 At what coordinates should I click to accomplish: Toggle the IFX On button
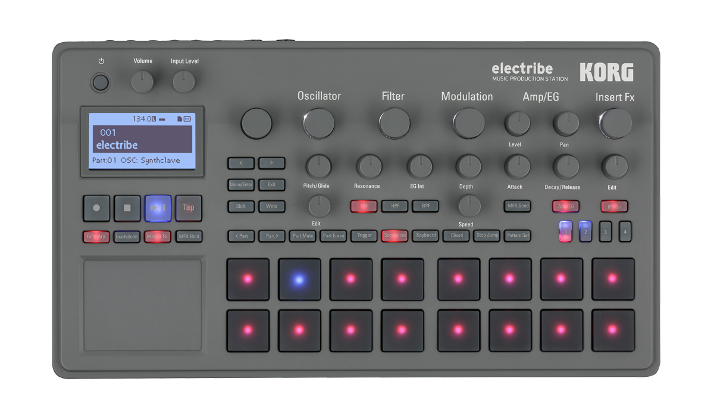point(613,207)
